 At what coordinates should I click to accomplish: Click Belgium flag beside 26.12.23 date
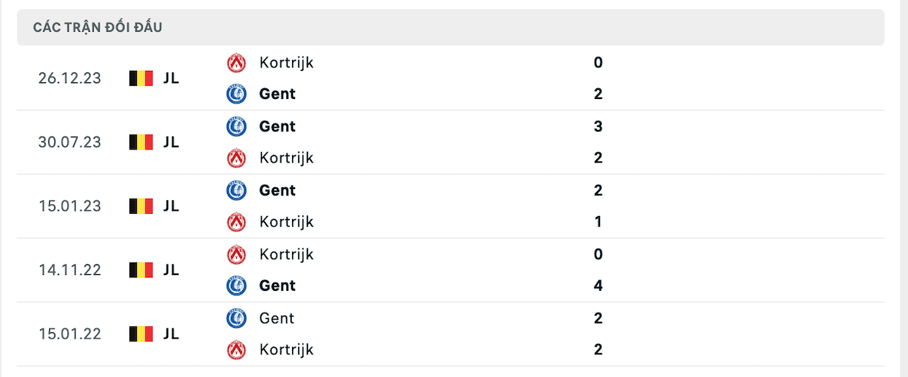pos(141,78)
